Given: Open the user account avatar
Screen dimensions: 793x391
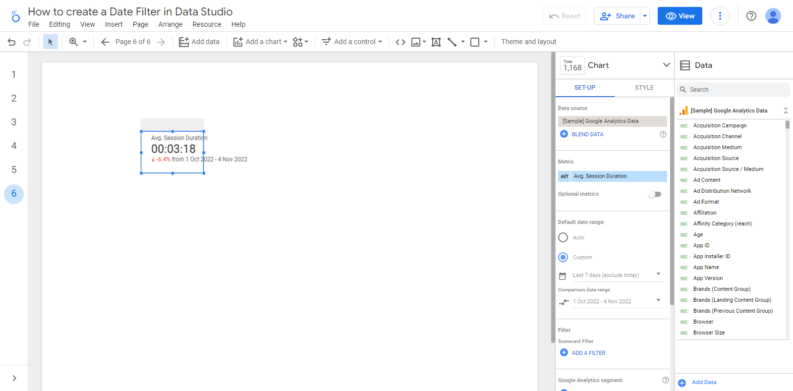Looking at the screenshot, I should click(773, 16).
